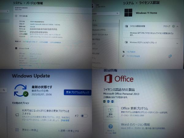
Task: Click the Outlook product icon
Action: (x=109, y=102)
